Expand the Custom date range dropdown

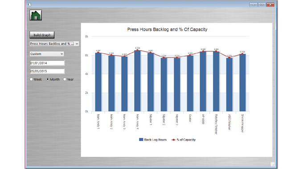point(47,54)
